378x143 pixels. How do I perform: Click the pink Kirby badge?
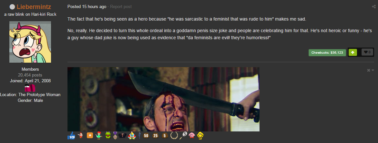pos(192,136)
